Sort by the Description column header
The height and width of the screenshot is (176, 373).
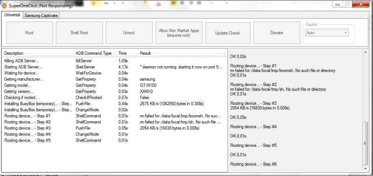click(x=38, y=53)
